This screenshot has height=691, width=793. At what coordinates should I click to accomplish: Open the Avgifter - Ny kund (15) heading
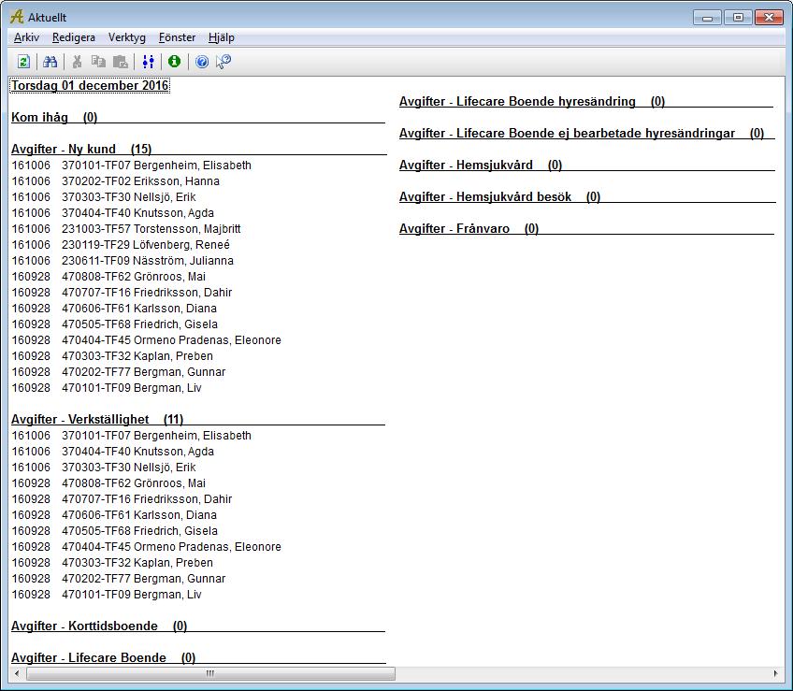pos(81,150)
